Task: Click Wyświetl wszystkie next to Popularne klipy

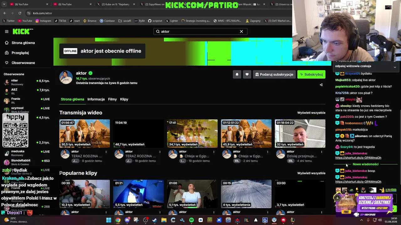Action: (311, 173)
